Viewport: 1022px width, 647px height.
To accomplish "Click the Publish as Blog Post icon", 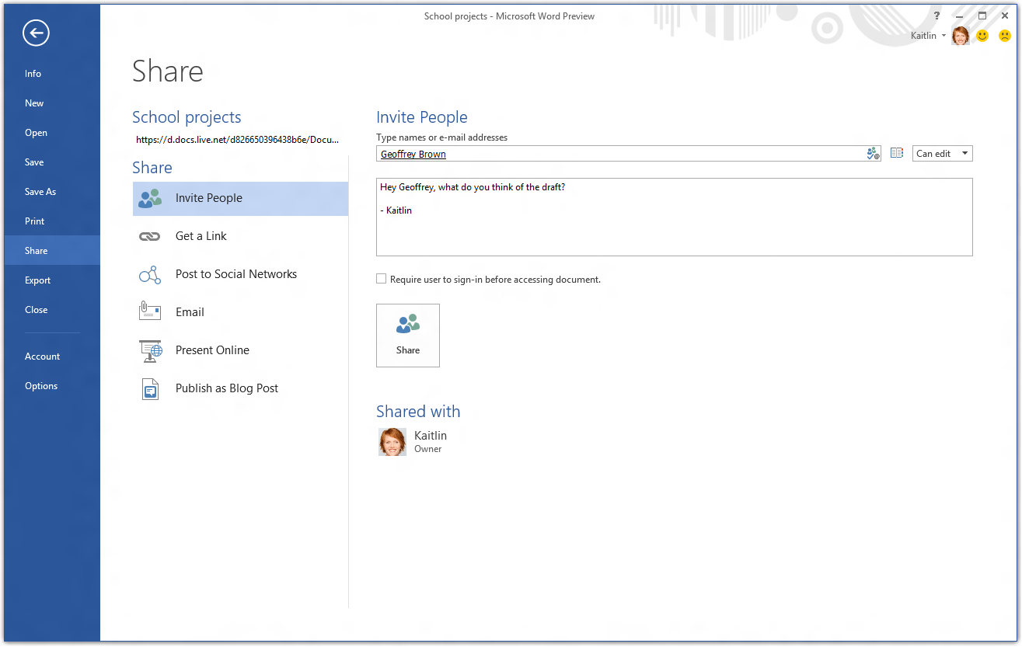I will click(150, 389).
